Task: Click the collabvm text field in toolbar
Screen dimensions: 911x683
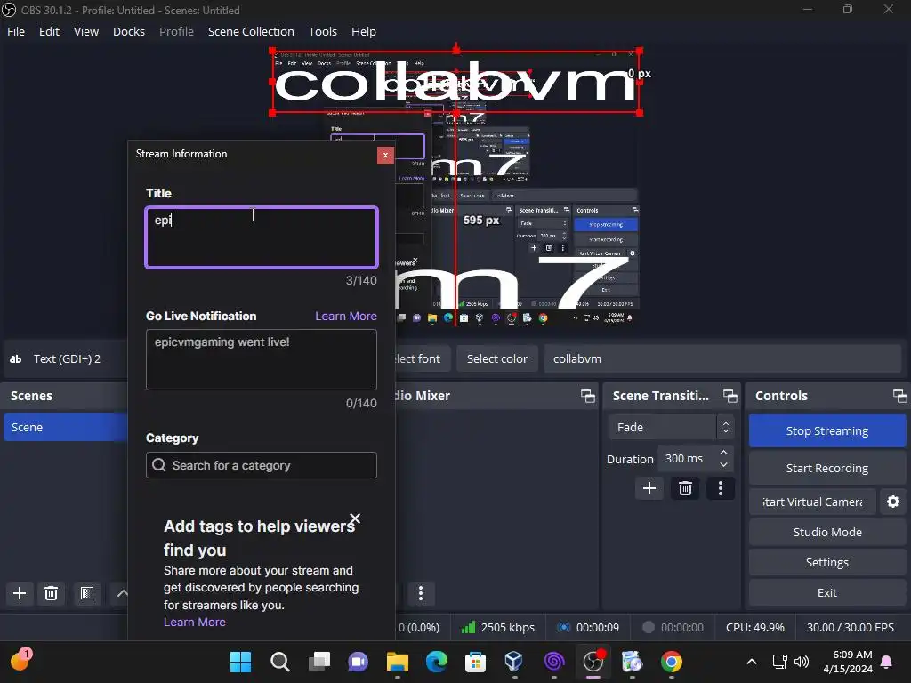Action: pyautogui.click(x=722, y=359)
